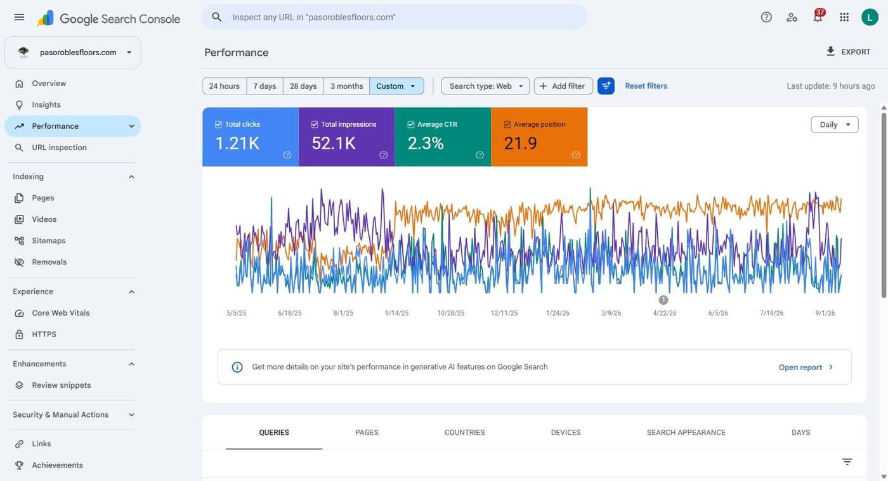Switch to the SEARCH APPEARANCE tab

point(686,432)
